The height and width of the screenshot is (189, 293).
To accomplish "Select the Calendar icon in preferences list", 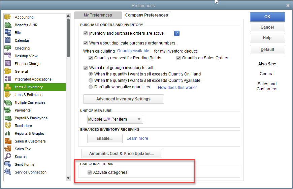I will (x=8, y=40).
